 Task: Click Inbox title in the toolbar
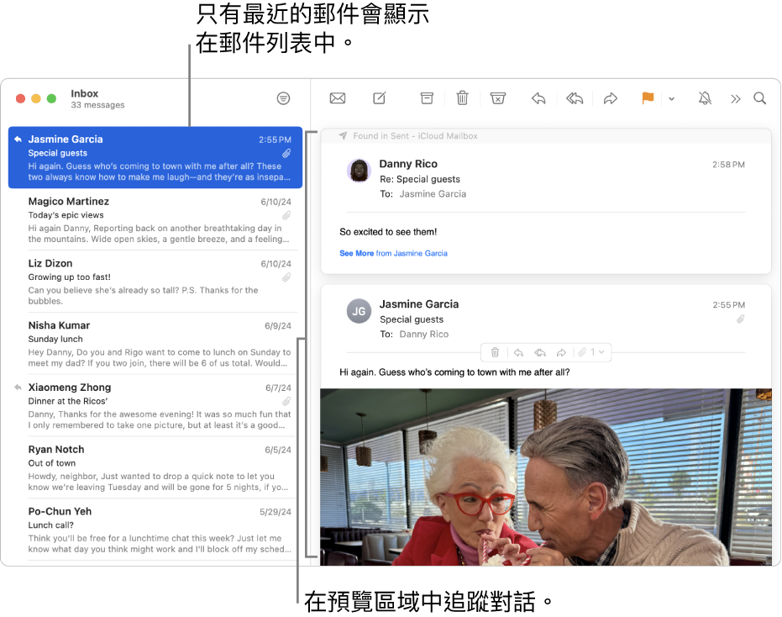tap(84, 93)
